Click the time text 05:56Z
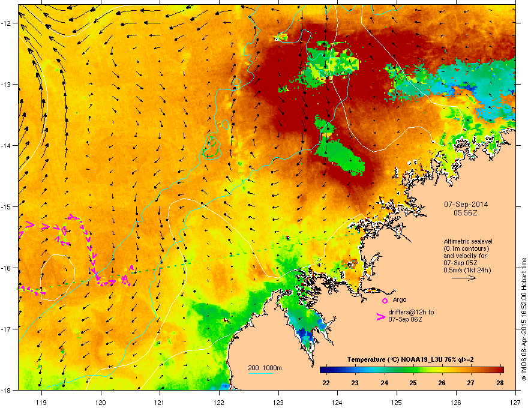The width and height of the screenshot is (528, 408). click(466, 213)
